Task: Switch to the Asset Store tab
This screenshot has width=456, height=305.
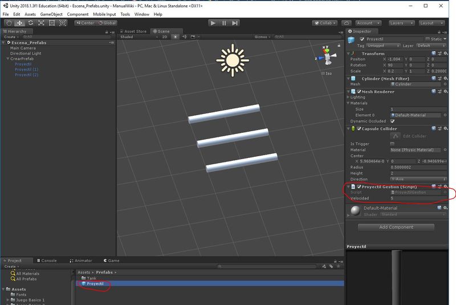Action: point(133,31)
